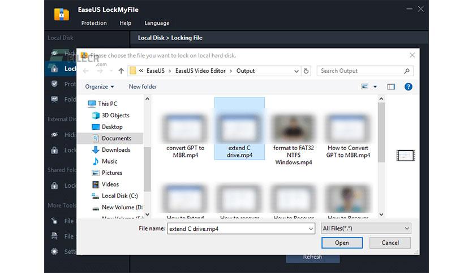Image resolution: width=473 pixels, height=273 pixels.
Task: Expand the view options arrow
Action: 375,87
